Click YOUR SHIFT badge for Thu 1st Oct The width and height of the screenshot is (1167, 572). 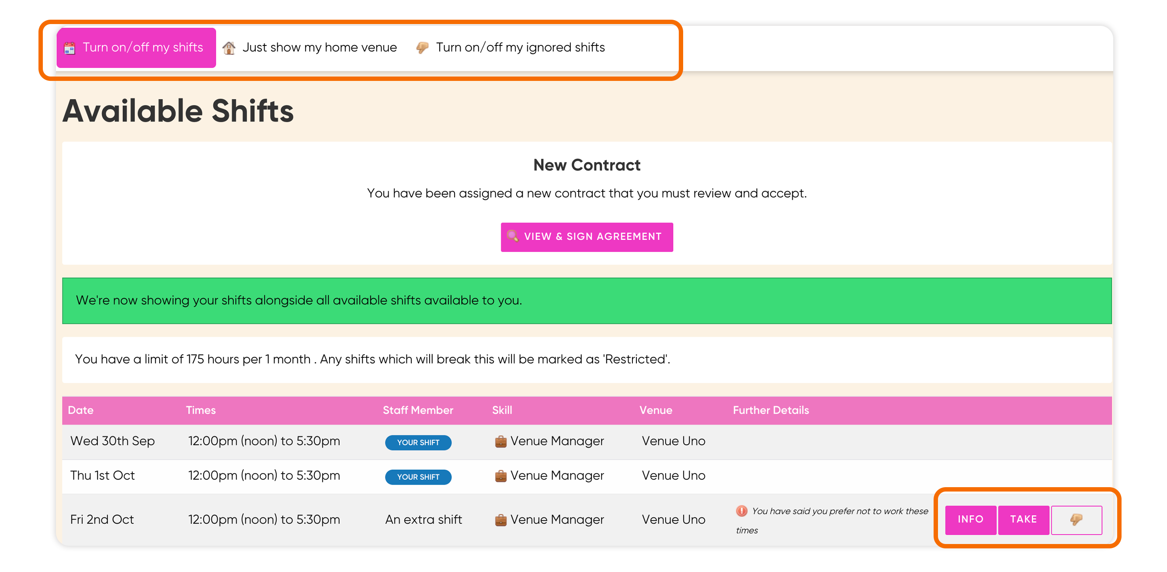pos(418,477)
